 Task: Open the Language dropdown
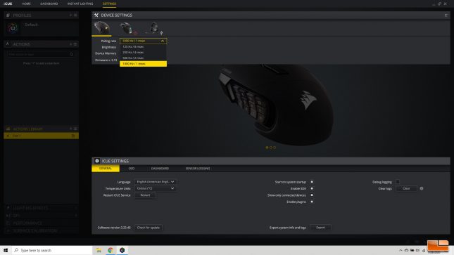click(156, 182)
